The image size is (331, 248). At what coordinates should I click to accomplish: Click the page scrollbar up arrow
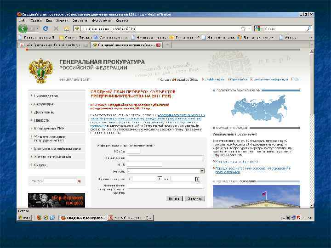click(x=312, y=51)
